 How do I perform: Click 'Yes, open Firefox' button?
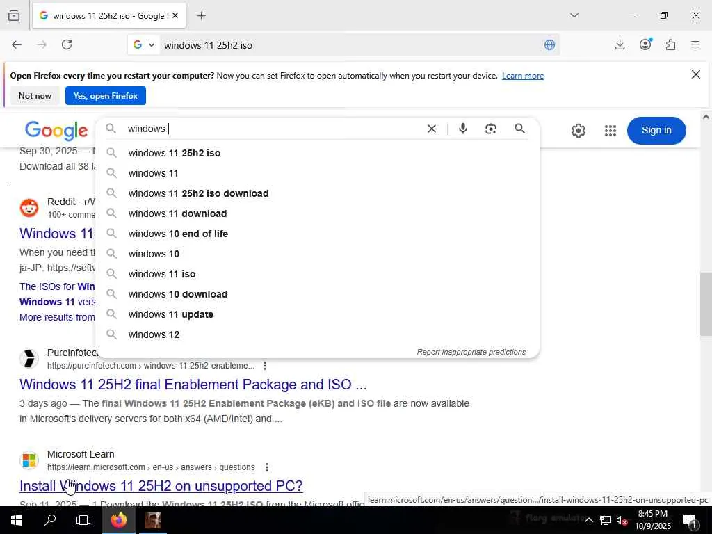(x=106, y=96)
